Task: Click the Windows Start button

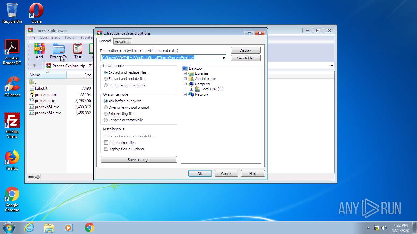Action: coord(8,227)
